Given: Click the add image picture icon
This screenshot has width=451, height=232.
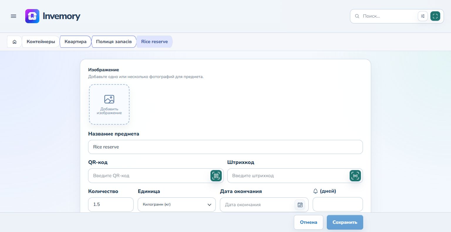Looking at the screenshot, I should [109, 99].
